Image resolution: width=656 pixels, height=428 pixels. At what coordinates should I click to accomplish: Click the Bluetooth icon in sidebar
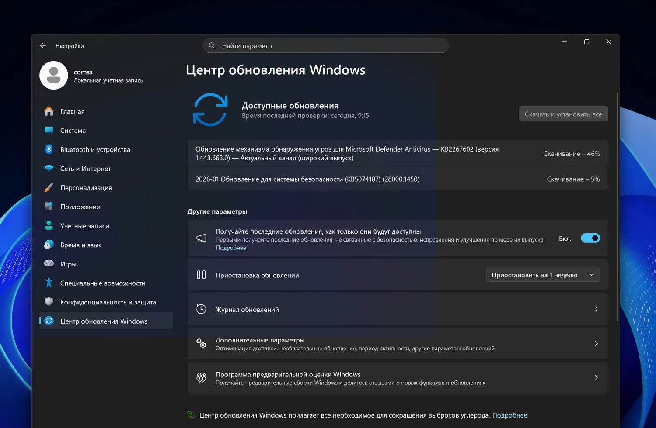pos(49,149)
